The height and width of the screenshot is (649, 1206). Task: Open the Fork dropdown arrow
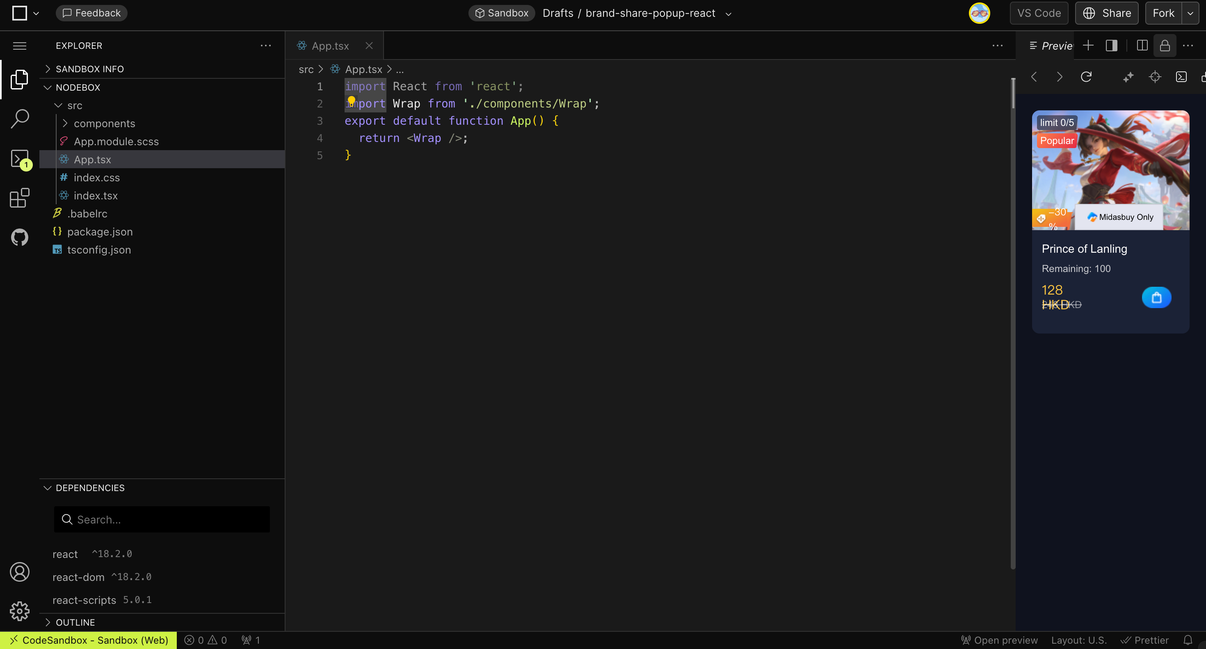1190,13
